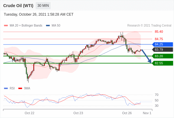Click the RSI 50 level label
The height and width of the screenshot is (118, 174).
(x=157, y=100)
